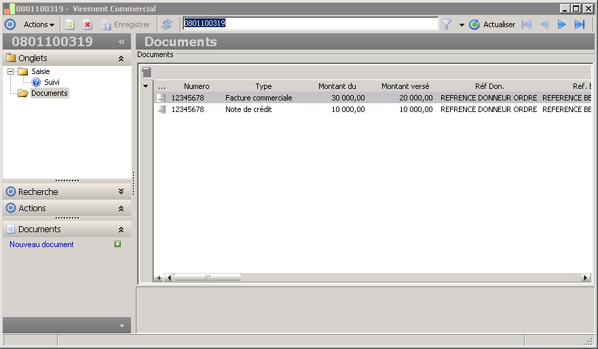Image resolution: width=598 pixels, height=349 pixels.
Task: Click the Nouveau document link
Action: tap(41, 244)
